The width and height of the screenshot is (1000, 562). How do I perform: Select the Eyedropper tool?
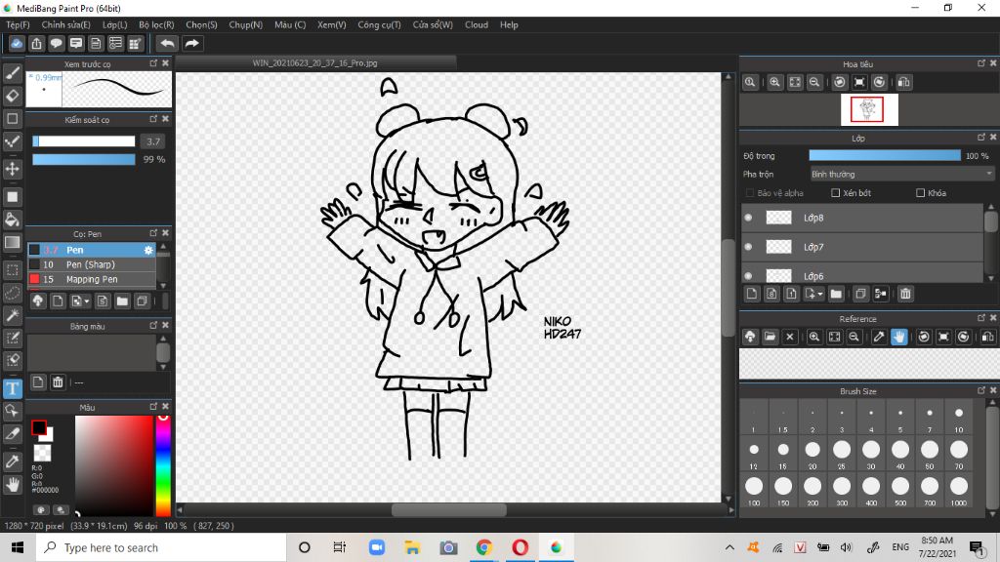(x=12, y=462)
